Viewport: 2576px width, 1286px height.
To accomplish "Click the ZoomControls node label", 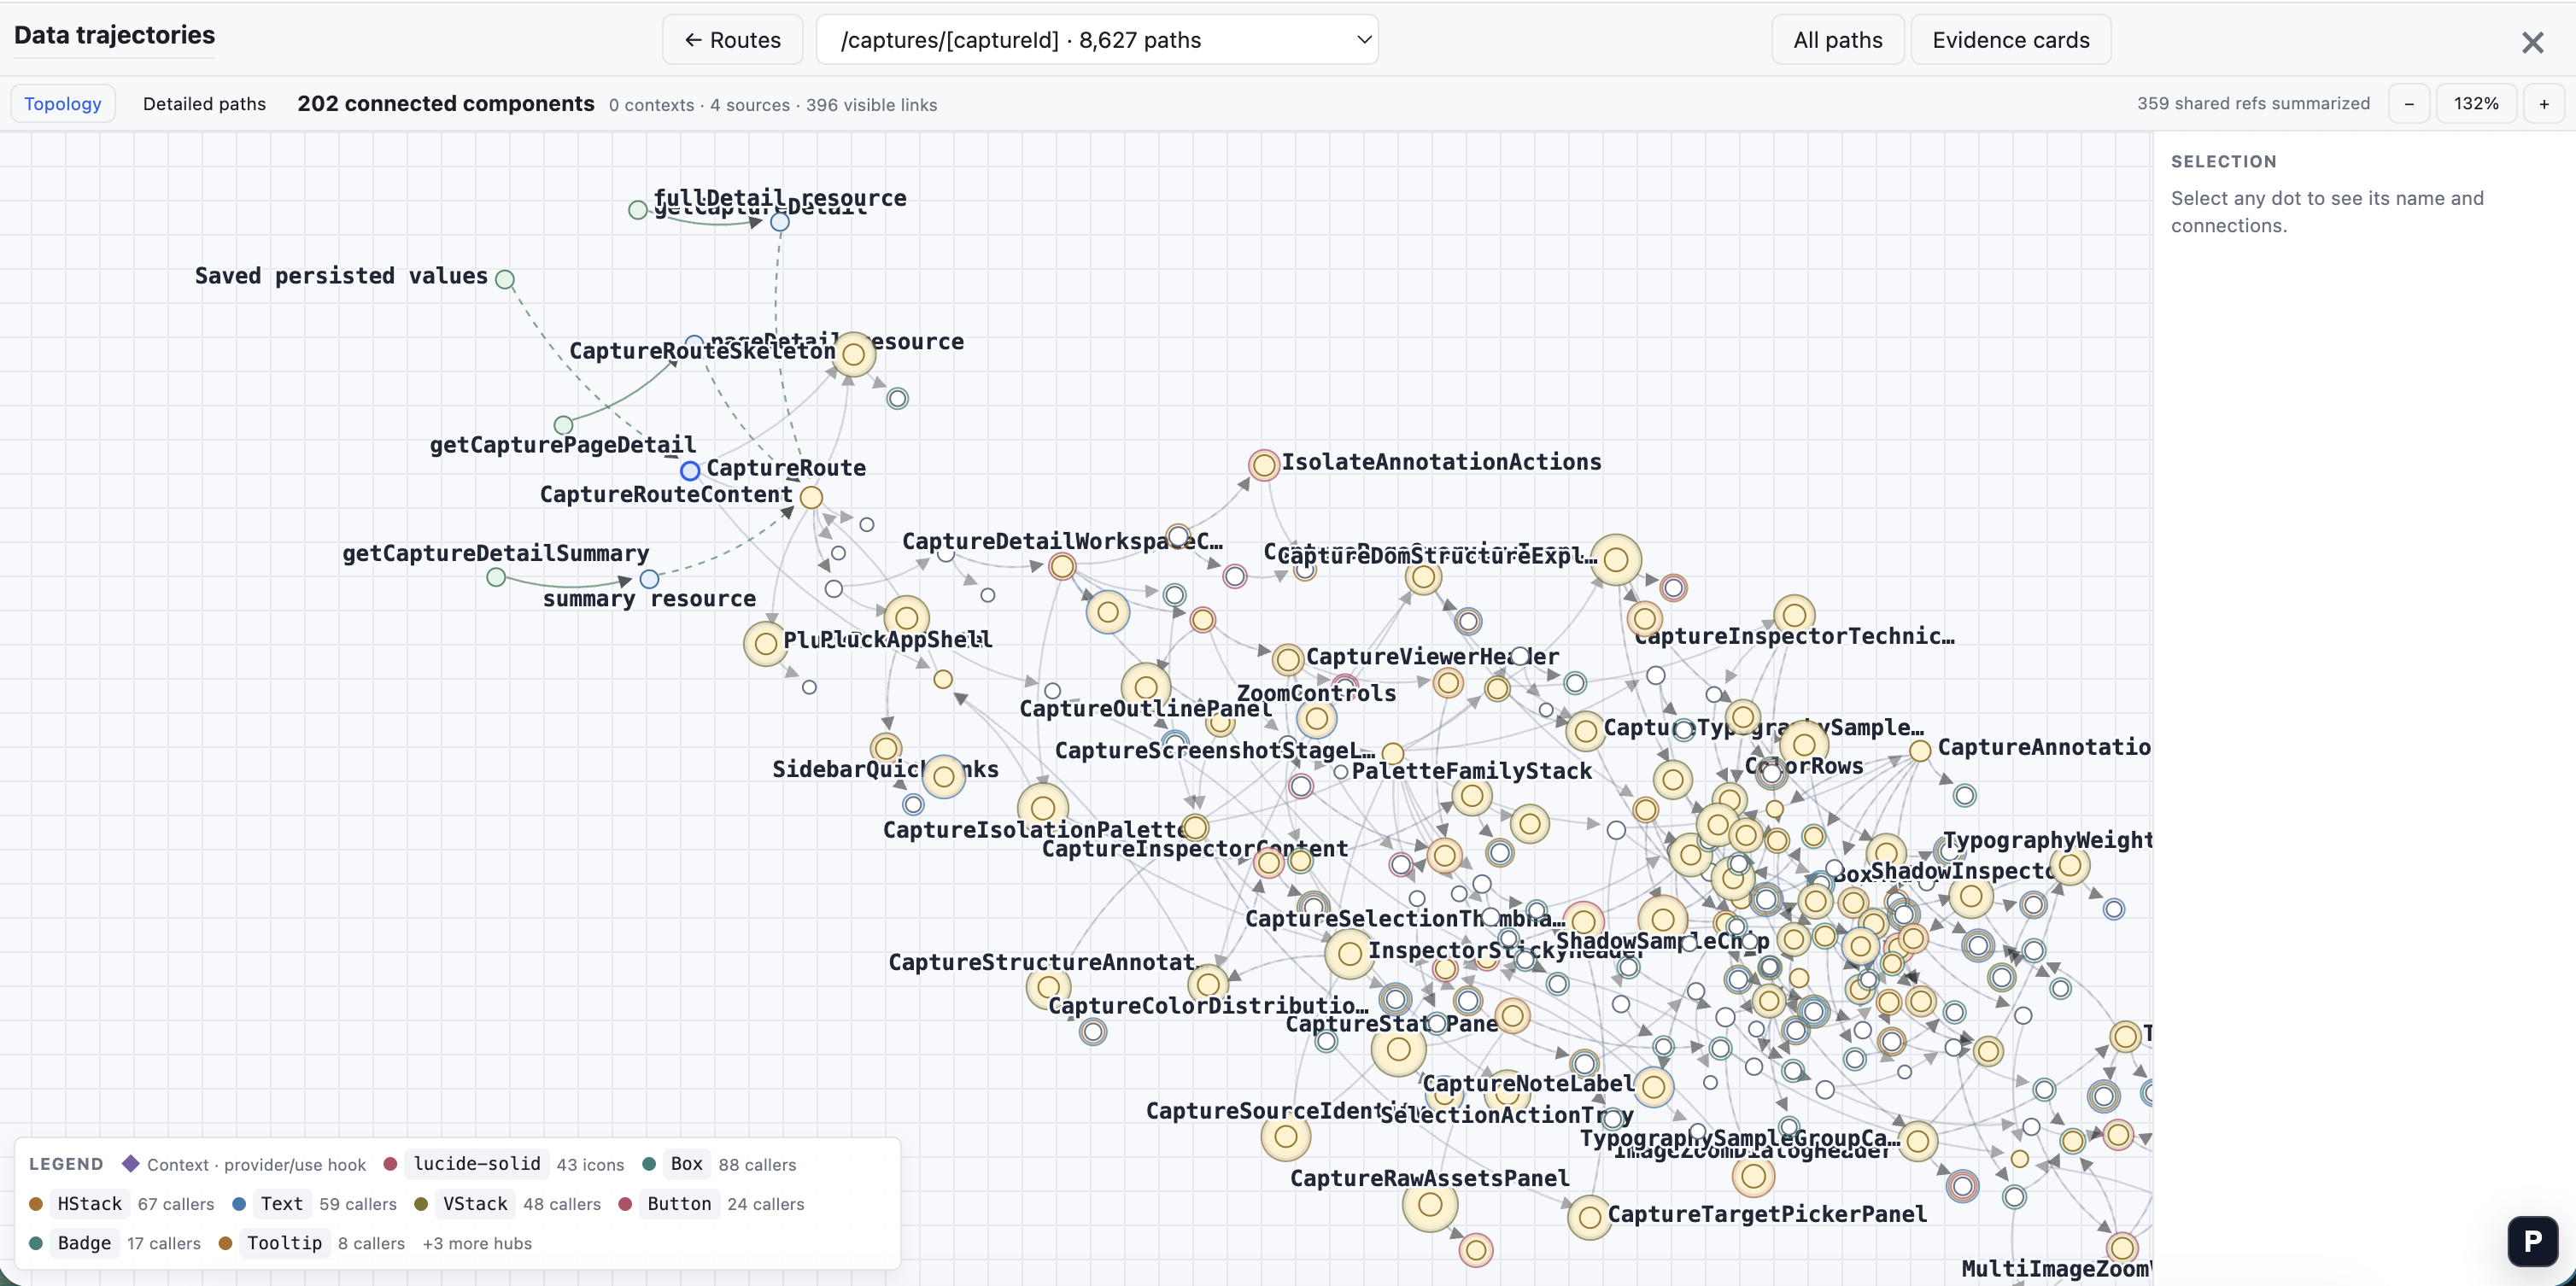I will 1316,693.
